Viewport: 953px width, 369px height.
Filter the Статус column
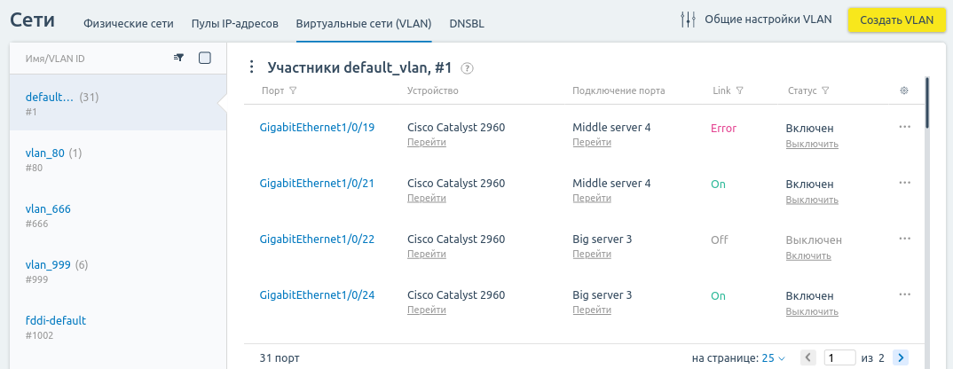[x=825, y=90]
